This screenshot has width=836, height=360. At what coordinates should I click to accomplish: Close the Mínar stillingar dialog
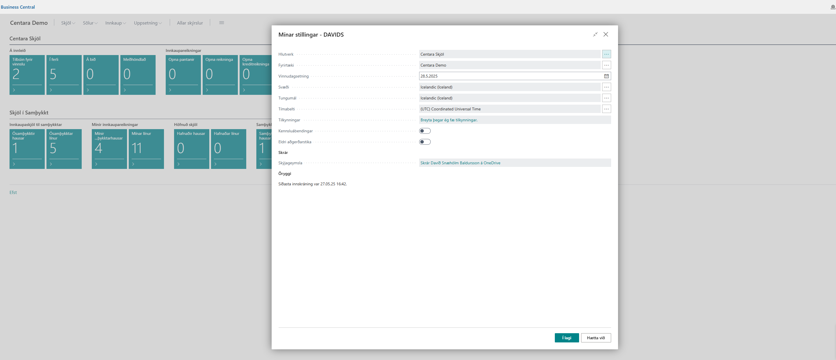tap(606, 34)
